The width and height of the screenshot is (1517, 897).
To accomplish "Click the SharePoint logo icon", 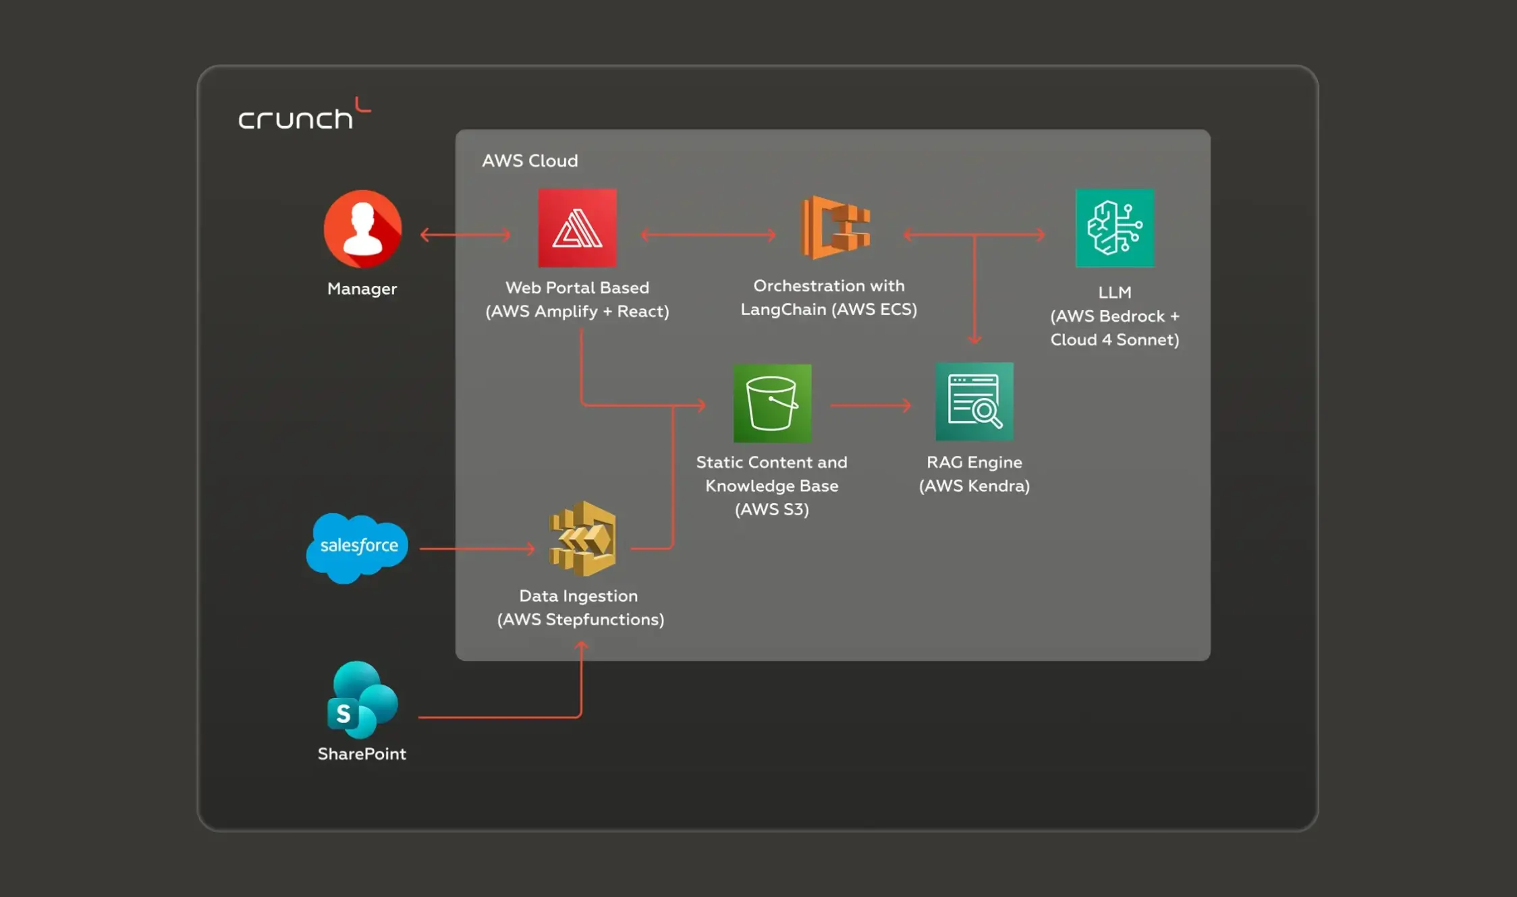I will tap(362, 699).
